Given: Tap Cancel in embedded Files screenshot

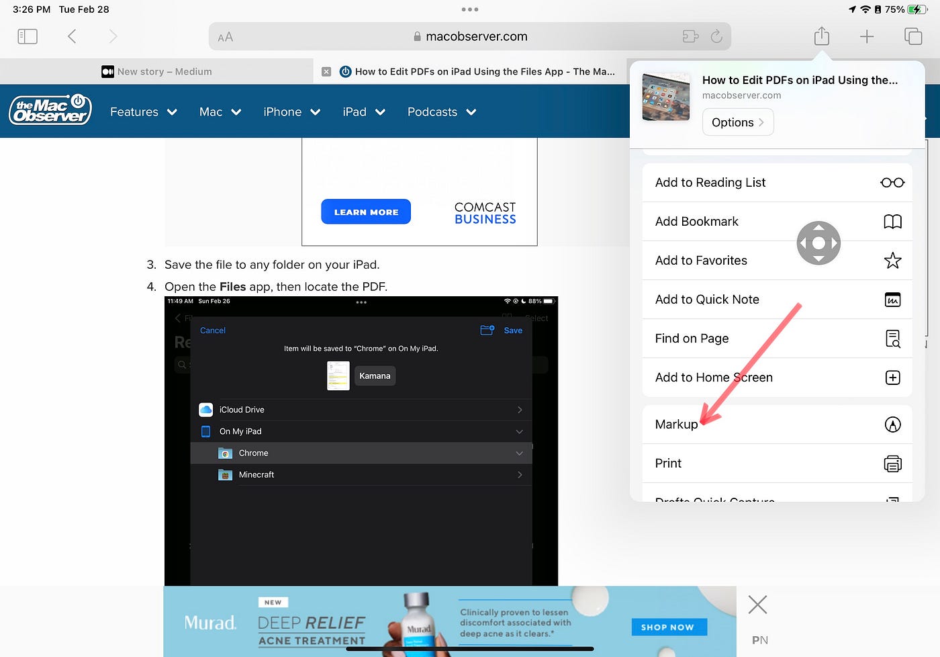Looking at the screenshot, I should (x=213, y=331).
